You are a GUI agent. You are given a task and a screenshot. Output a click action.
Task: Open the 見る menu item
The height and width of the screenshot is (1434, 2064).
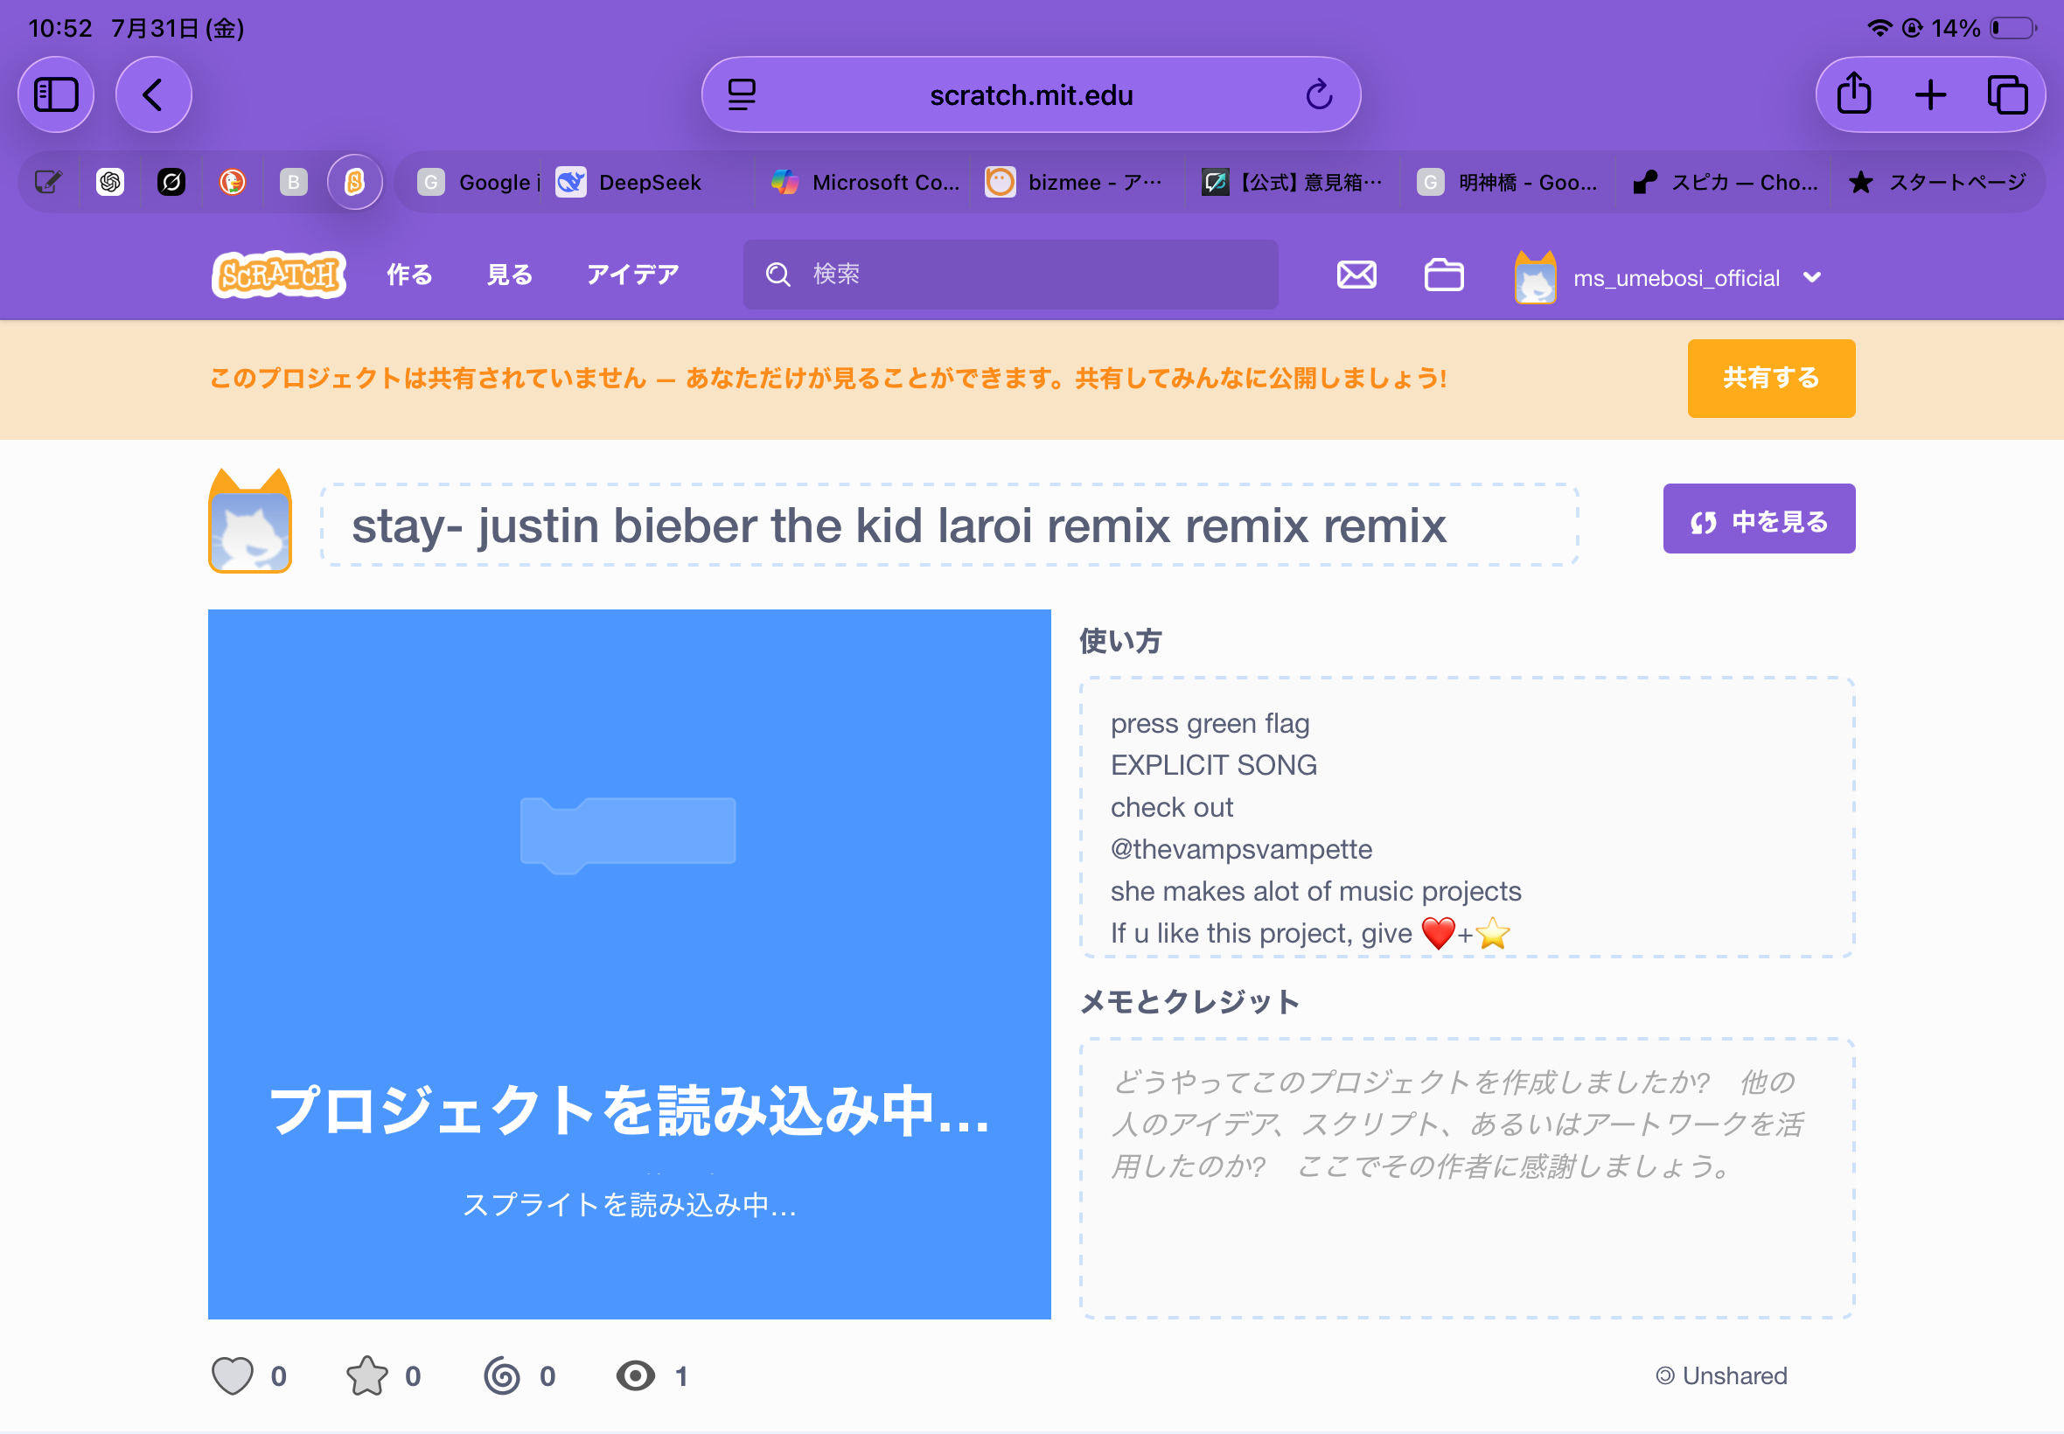(510, 274)
